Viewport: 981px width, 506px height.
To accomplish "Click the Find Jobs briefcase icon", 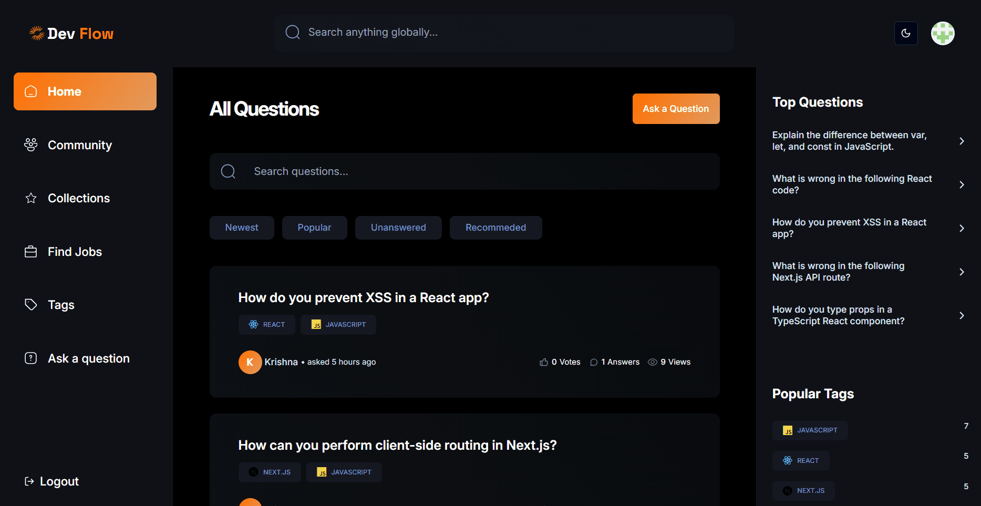I will pos(31,252).
